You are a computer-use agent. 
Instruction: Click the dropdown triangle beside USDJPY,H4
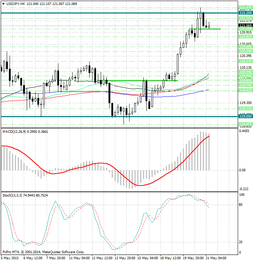click(2, 4)
